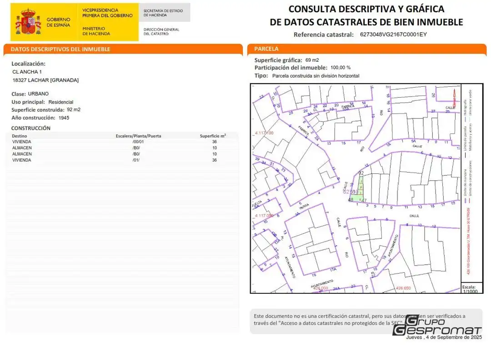Click 'MINISTERIO DE HACIENDA' in the header
Image resolution: width=491 pixels, height=345 pixels.
96,31
